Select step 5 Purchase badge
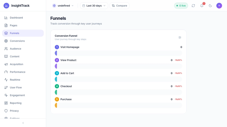 (x=57, y=99)
